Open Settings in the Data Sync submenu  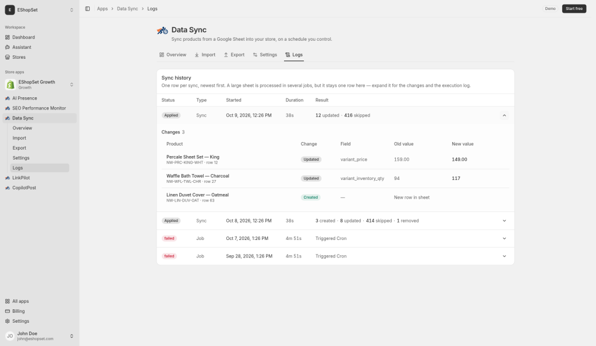click(x=40, y=158)
